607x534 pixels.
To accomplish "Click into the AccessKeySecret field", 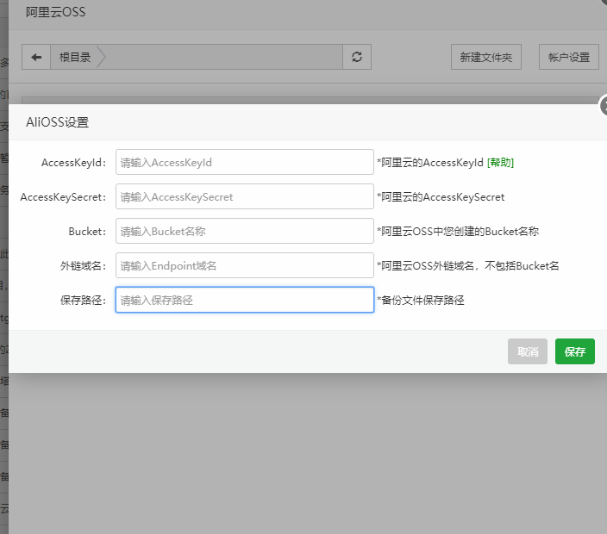I will 244,196.
